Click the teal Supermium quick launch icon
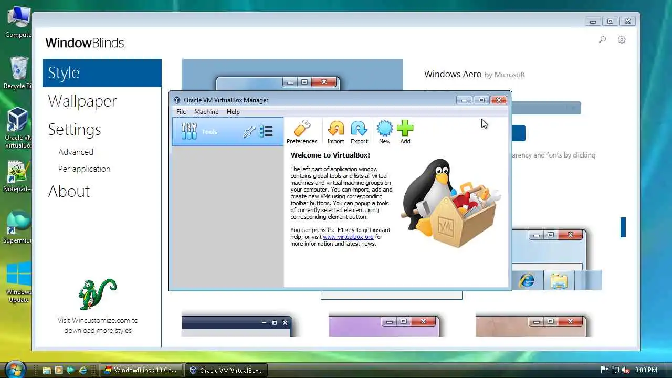672x378 pixels. click(x=70, y=370)
